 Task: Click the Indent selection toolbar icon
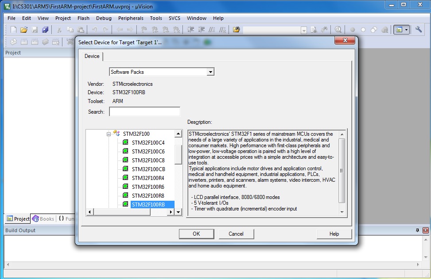(190, 30)
